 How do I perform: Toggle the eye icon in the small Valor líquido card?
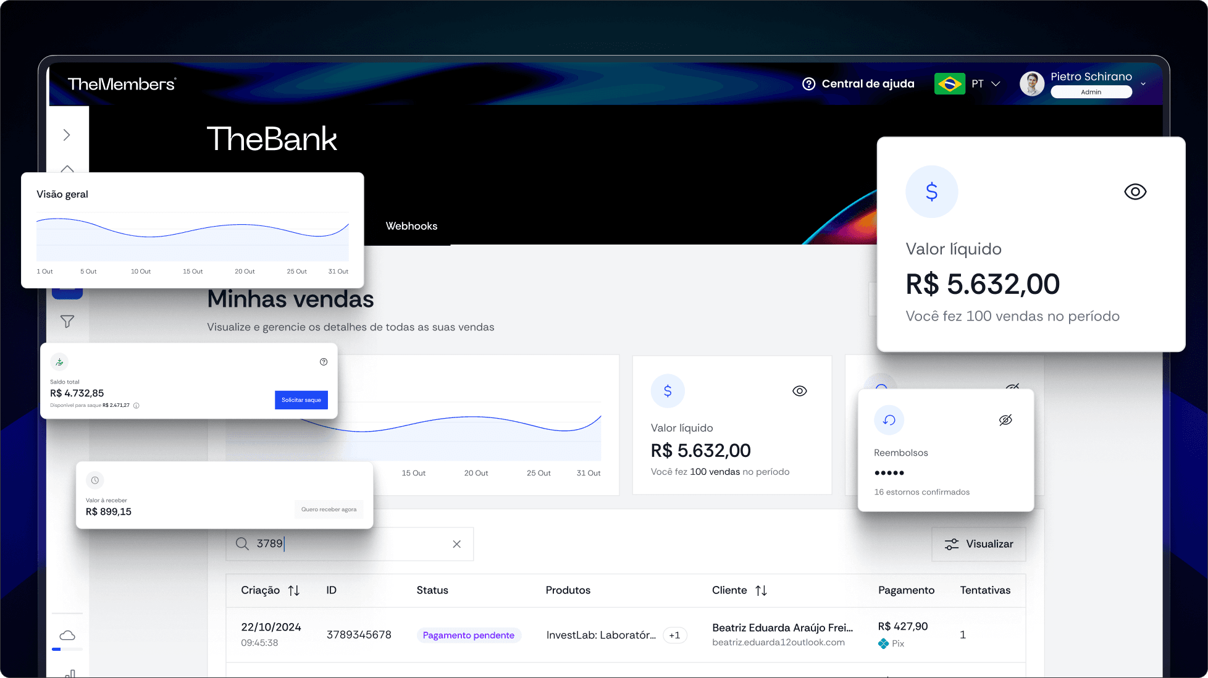(800, 391)
